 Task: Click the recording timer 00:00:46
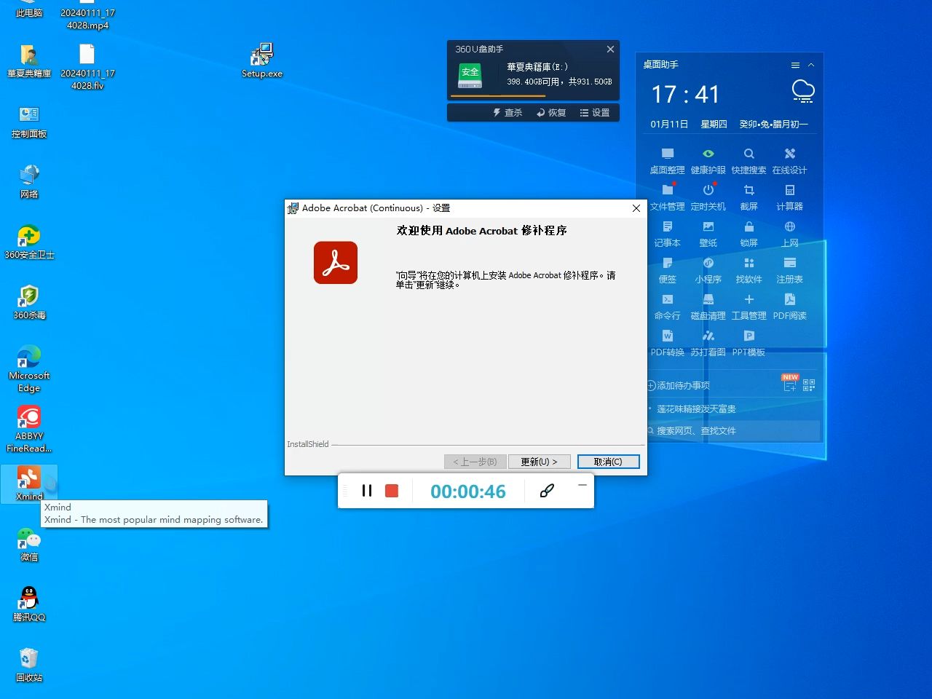[468, 491]
